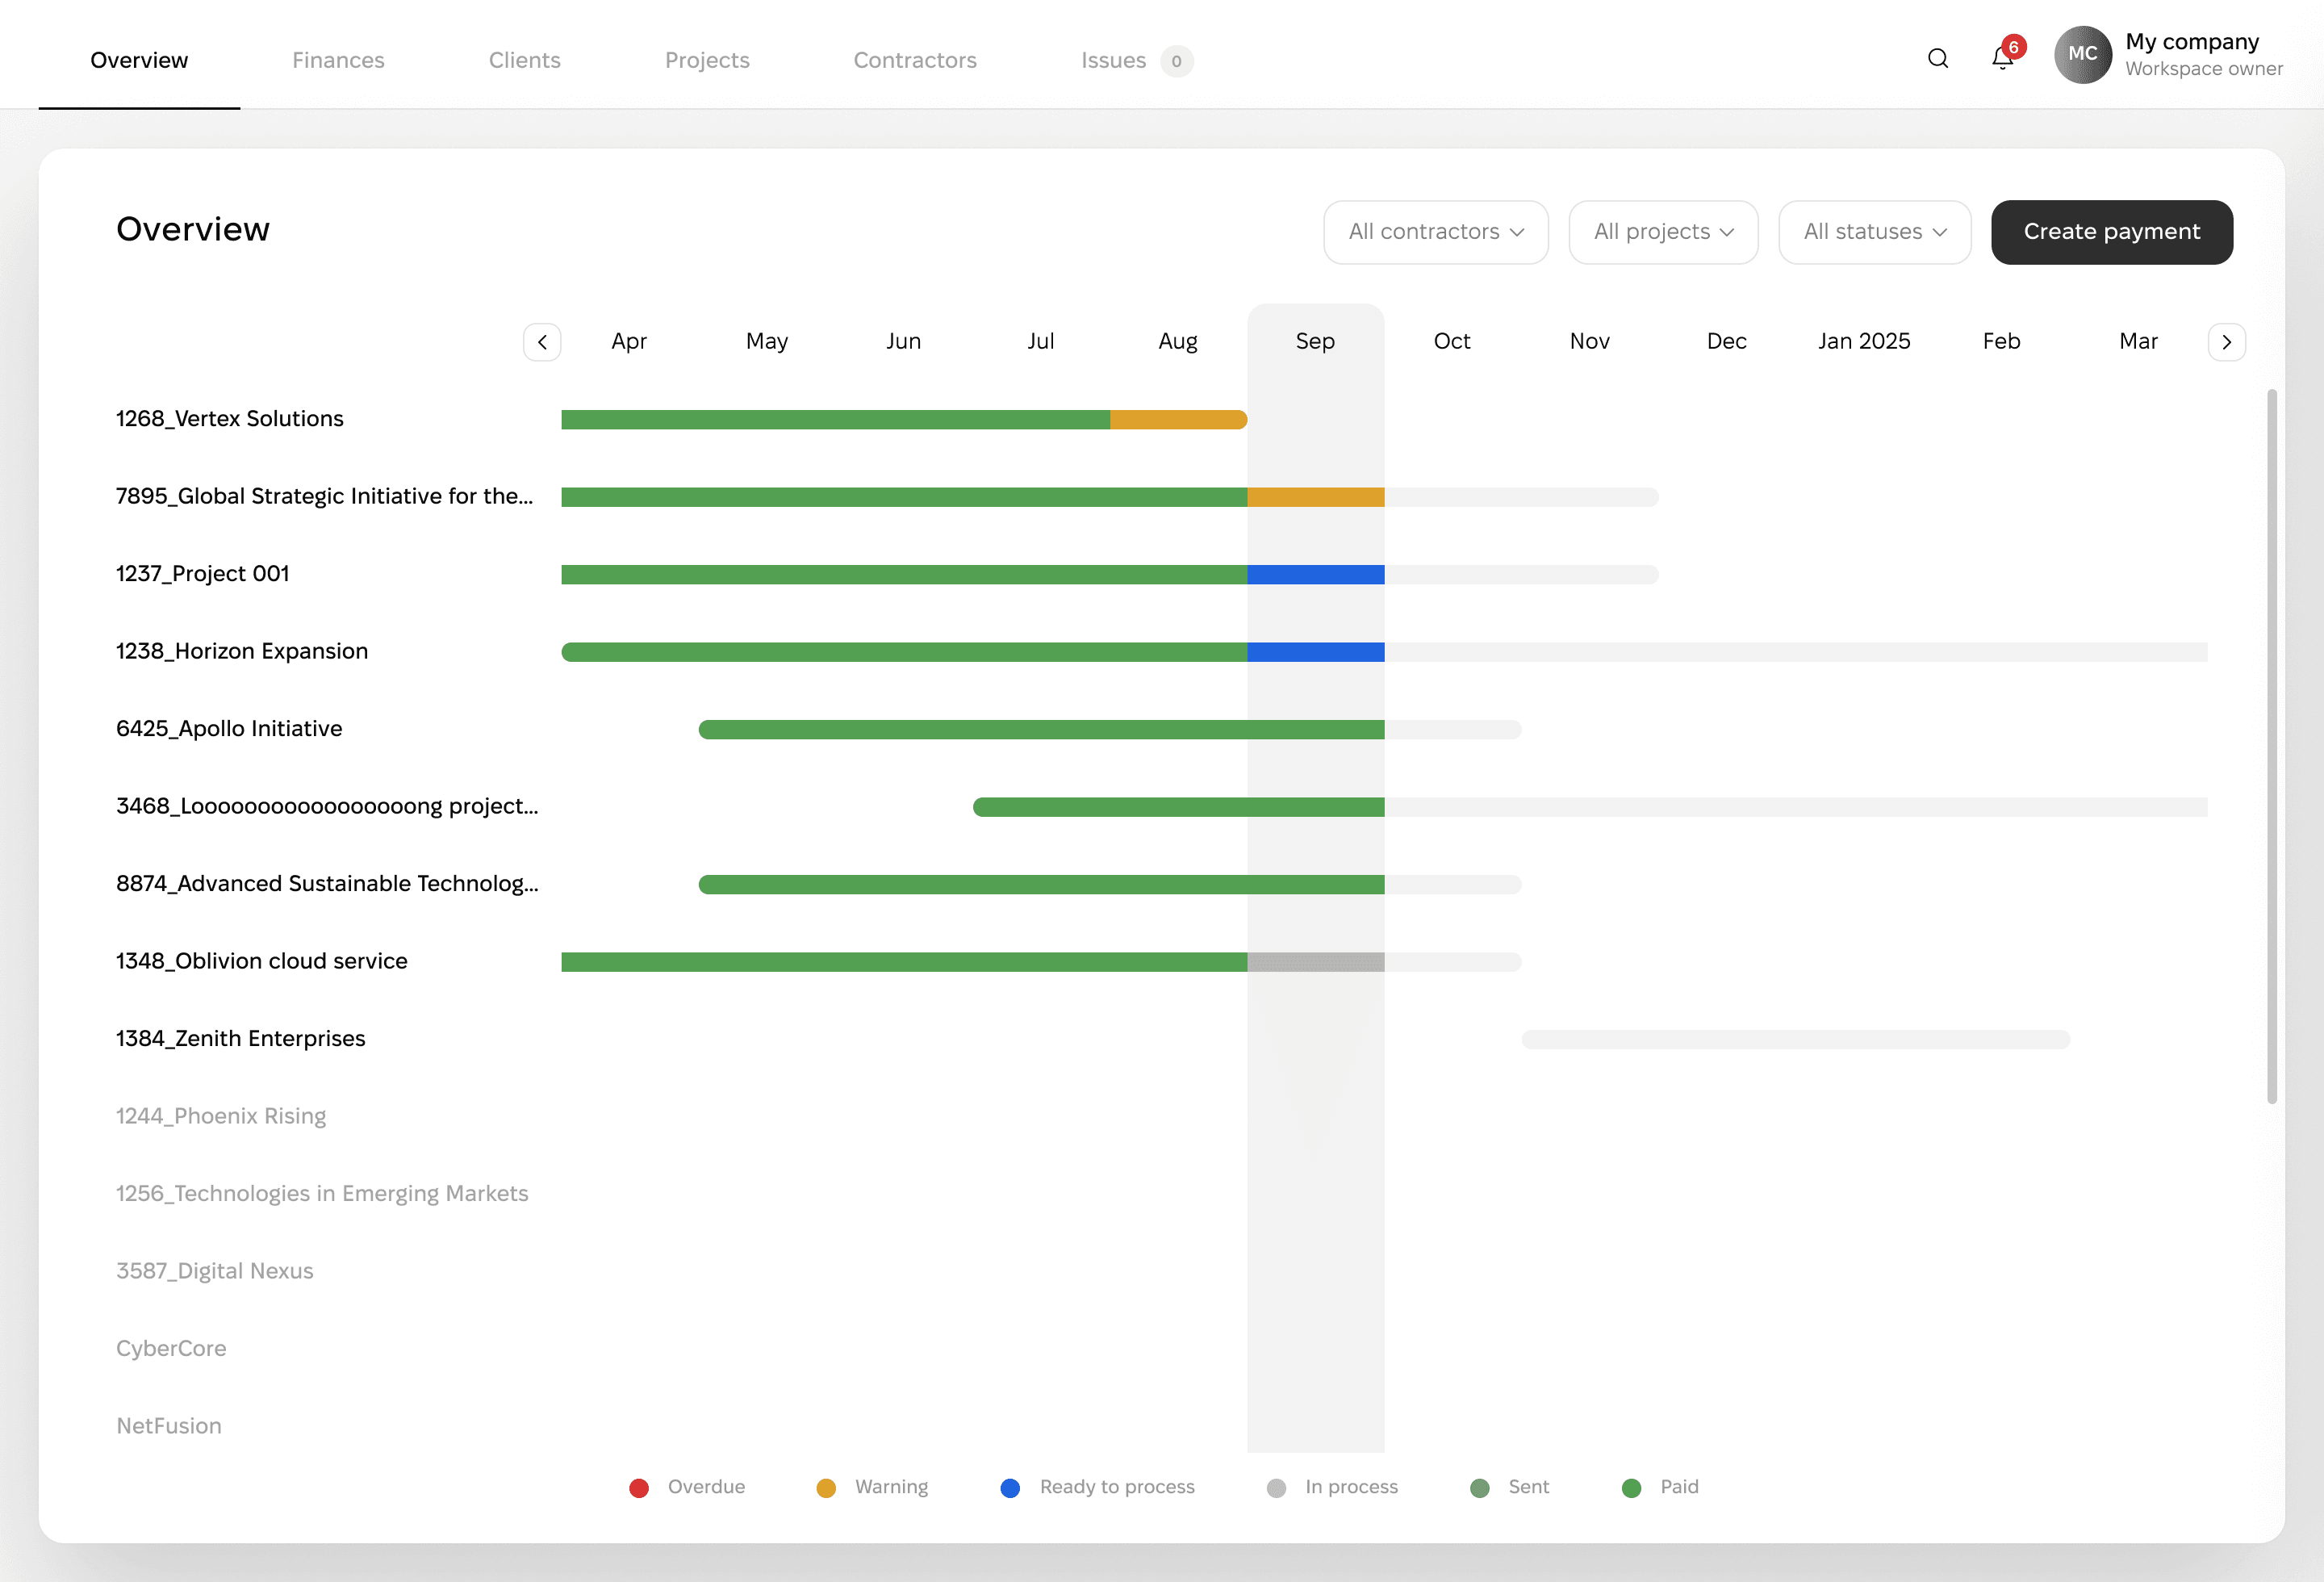Click the blue September segment of Project 001

coord(1315,575)
